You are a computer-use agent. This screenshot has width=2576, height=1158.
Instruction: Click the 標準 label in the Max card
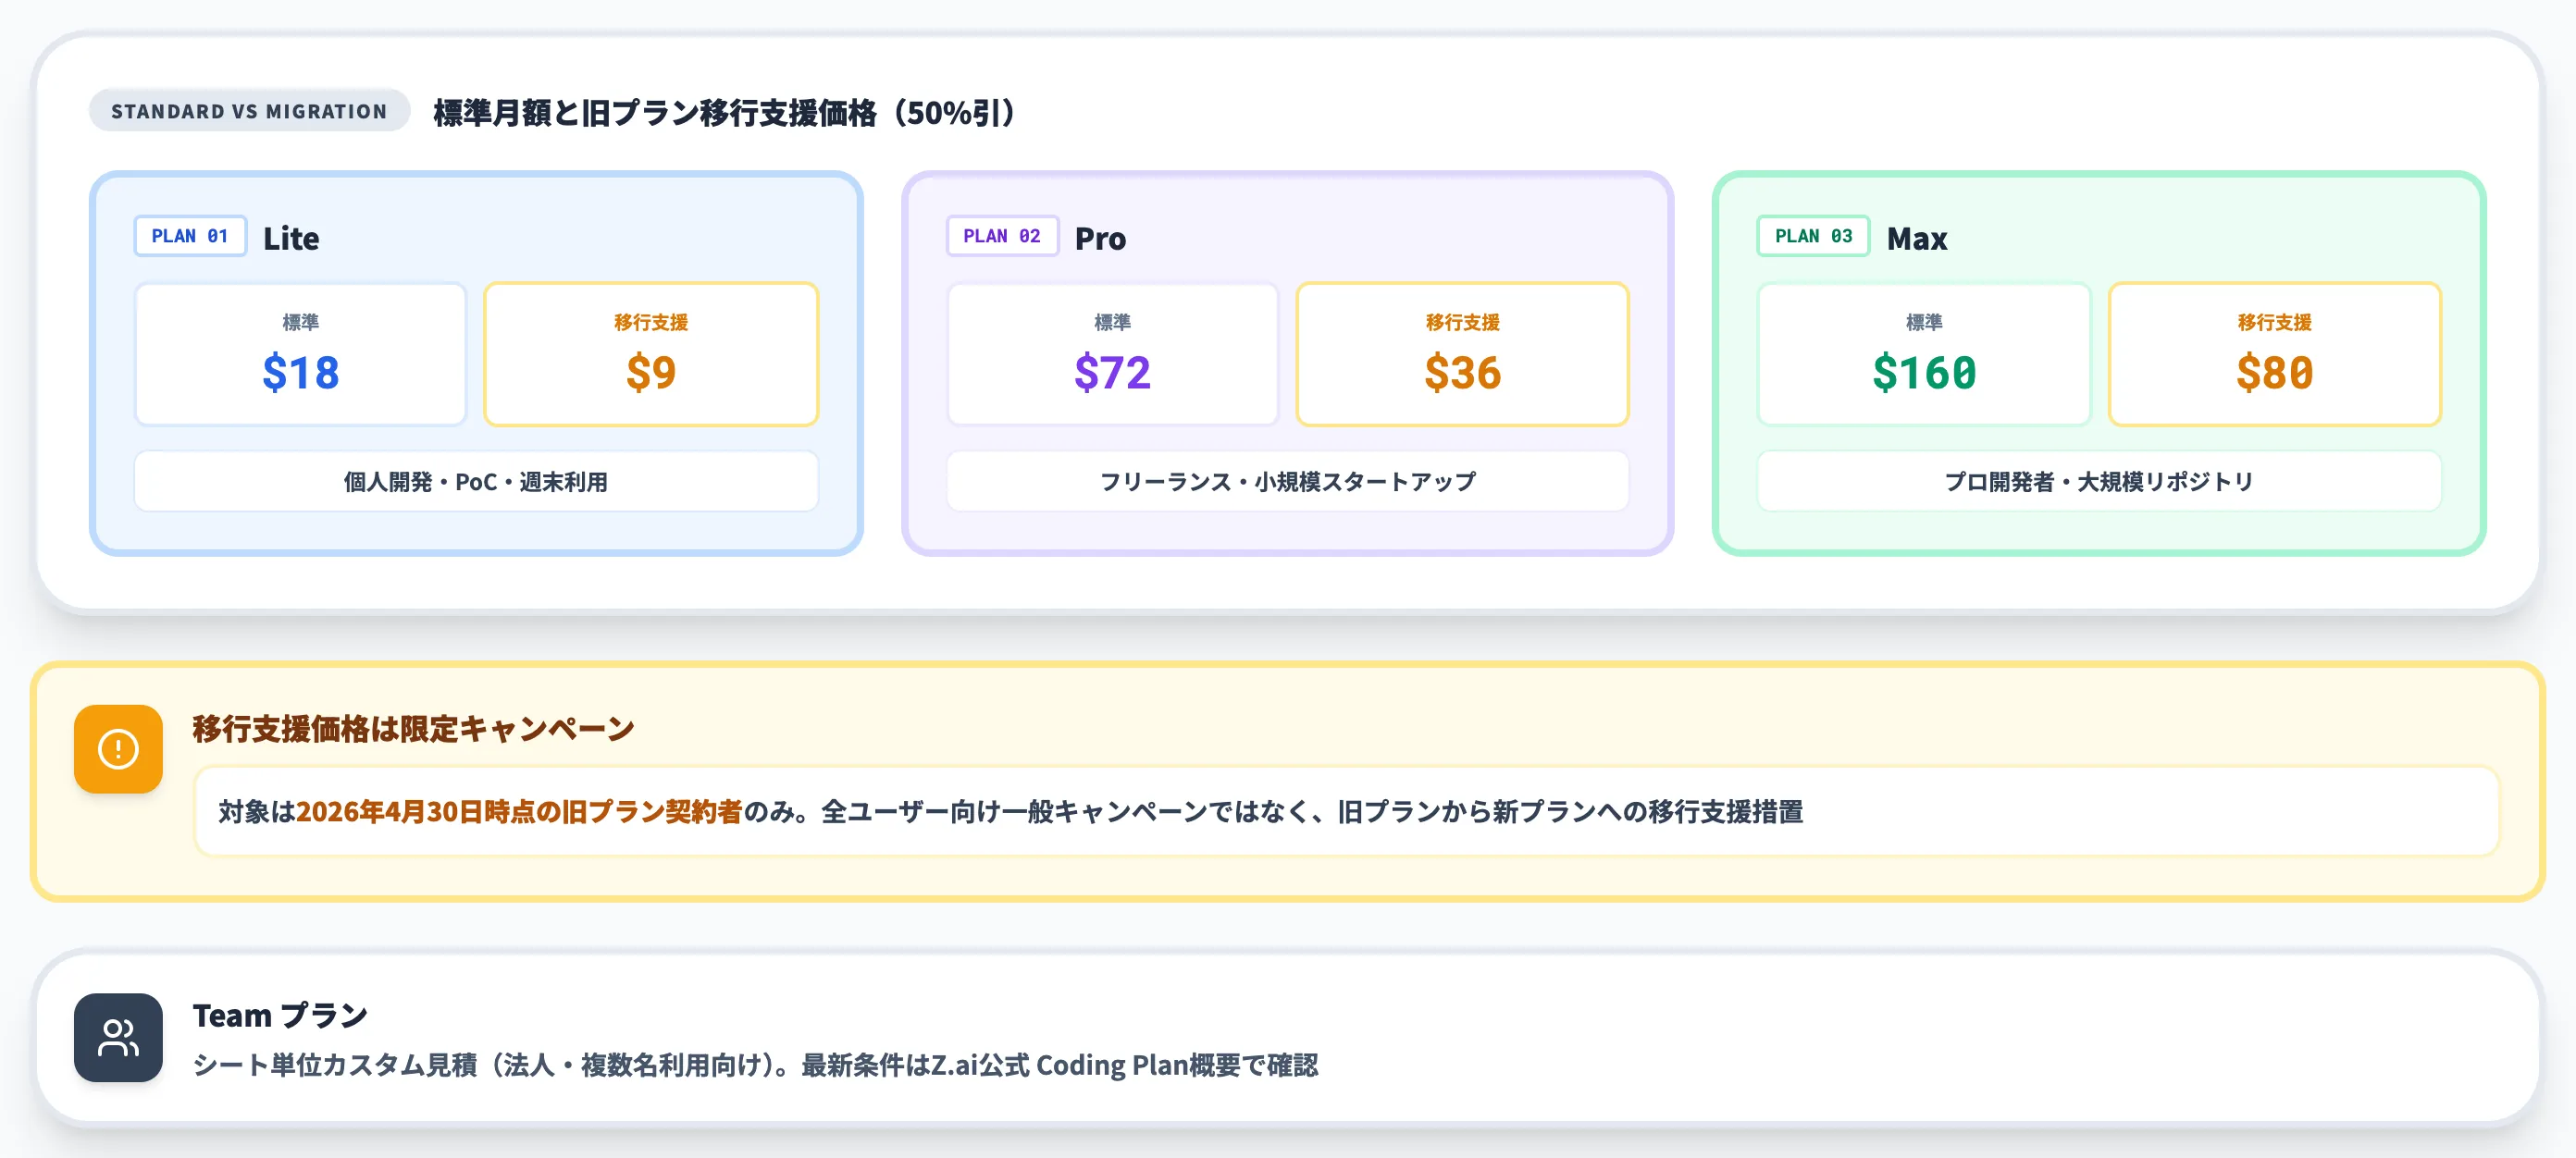(1924, 322)
